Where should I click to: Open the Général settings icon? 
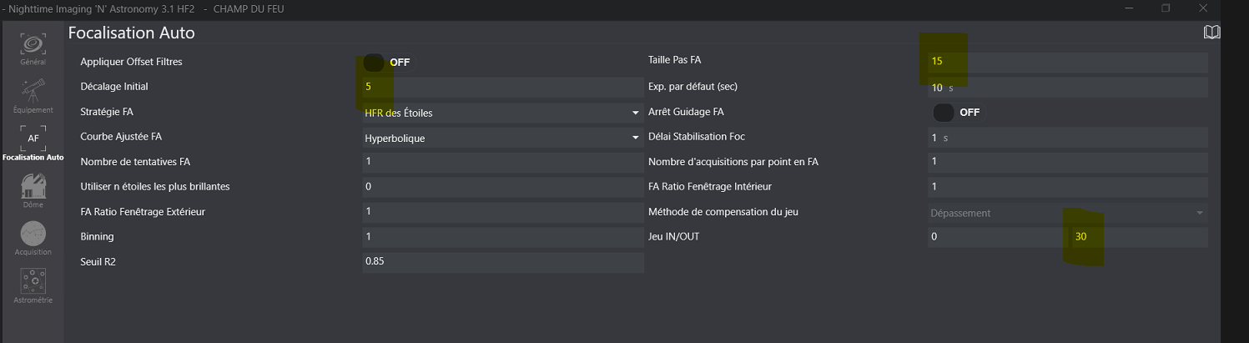click(33, 48)
